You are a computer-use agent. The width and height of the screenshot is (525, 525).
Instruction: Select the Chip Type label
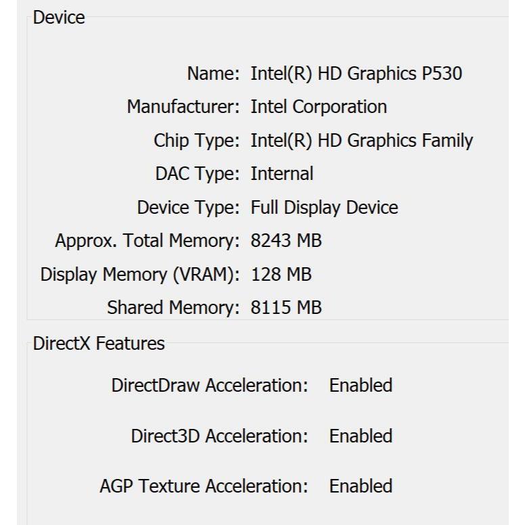[x=197, y=141]
